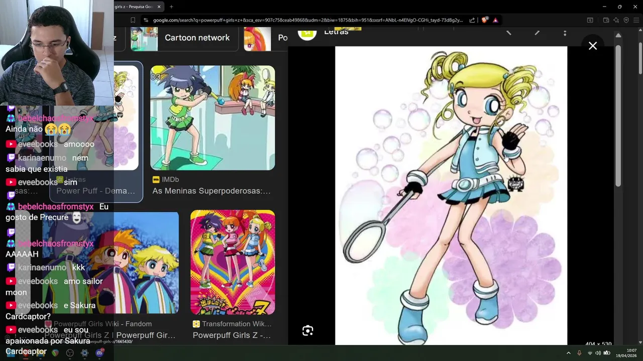Open new browser tab with plus
643x361 pixels.
pos(171,7)
